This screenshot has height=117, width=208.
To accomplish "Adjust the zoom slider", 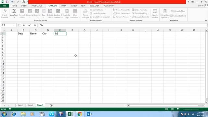I will [191, 109].
